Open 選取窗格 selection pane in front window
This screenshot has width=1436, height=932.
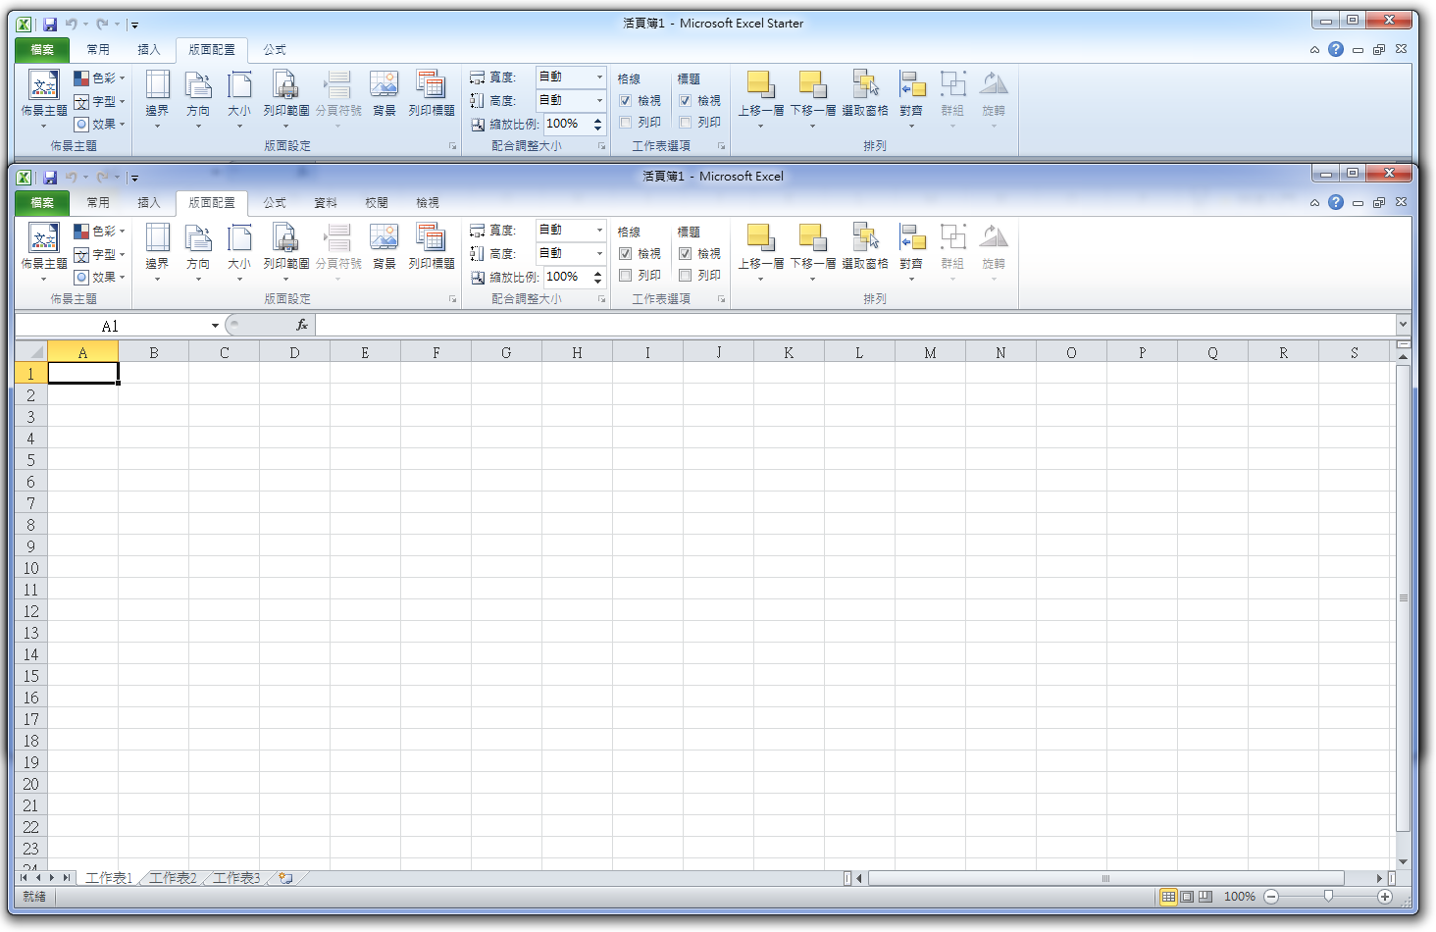coord(865,247)
